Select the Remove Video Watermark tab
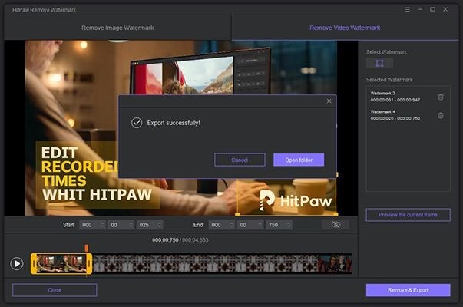The height and width of the screenshot is (307, 463). (345, 28)
